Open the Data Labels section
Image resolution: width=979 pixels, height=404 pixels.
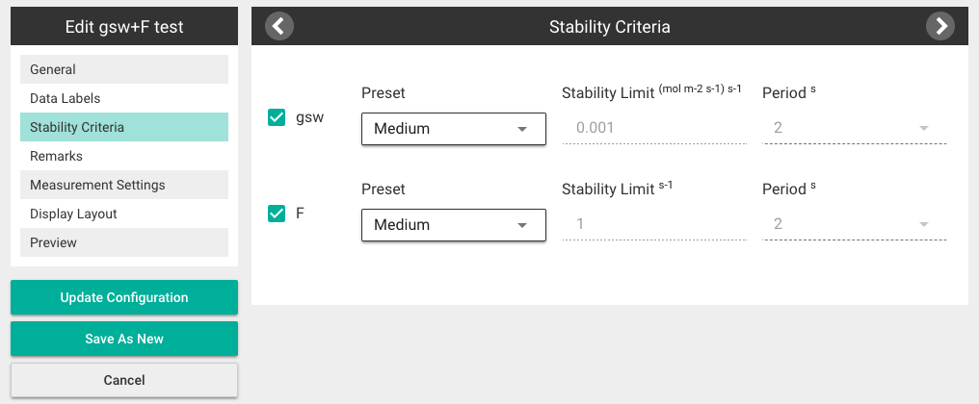click(x=124, y=98)
